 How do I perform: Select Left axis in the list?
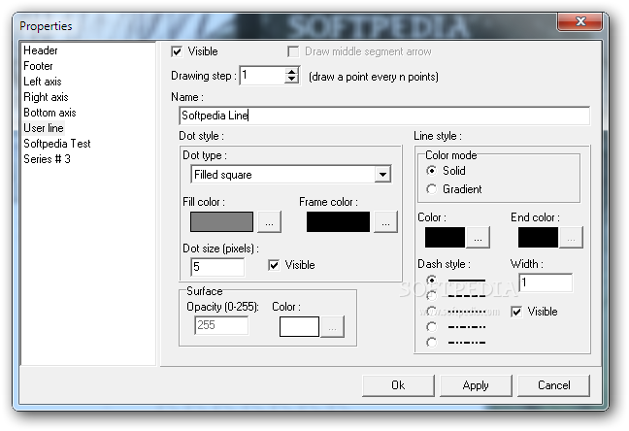[43, 82]
